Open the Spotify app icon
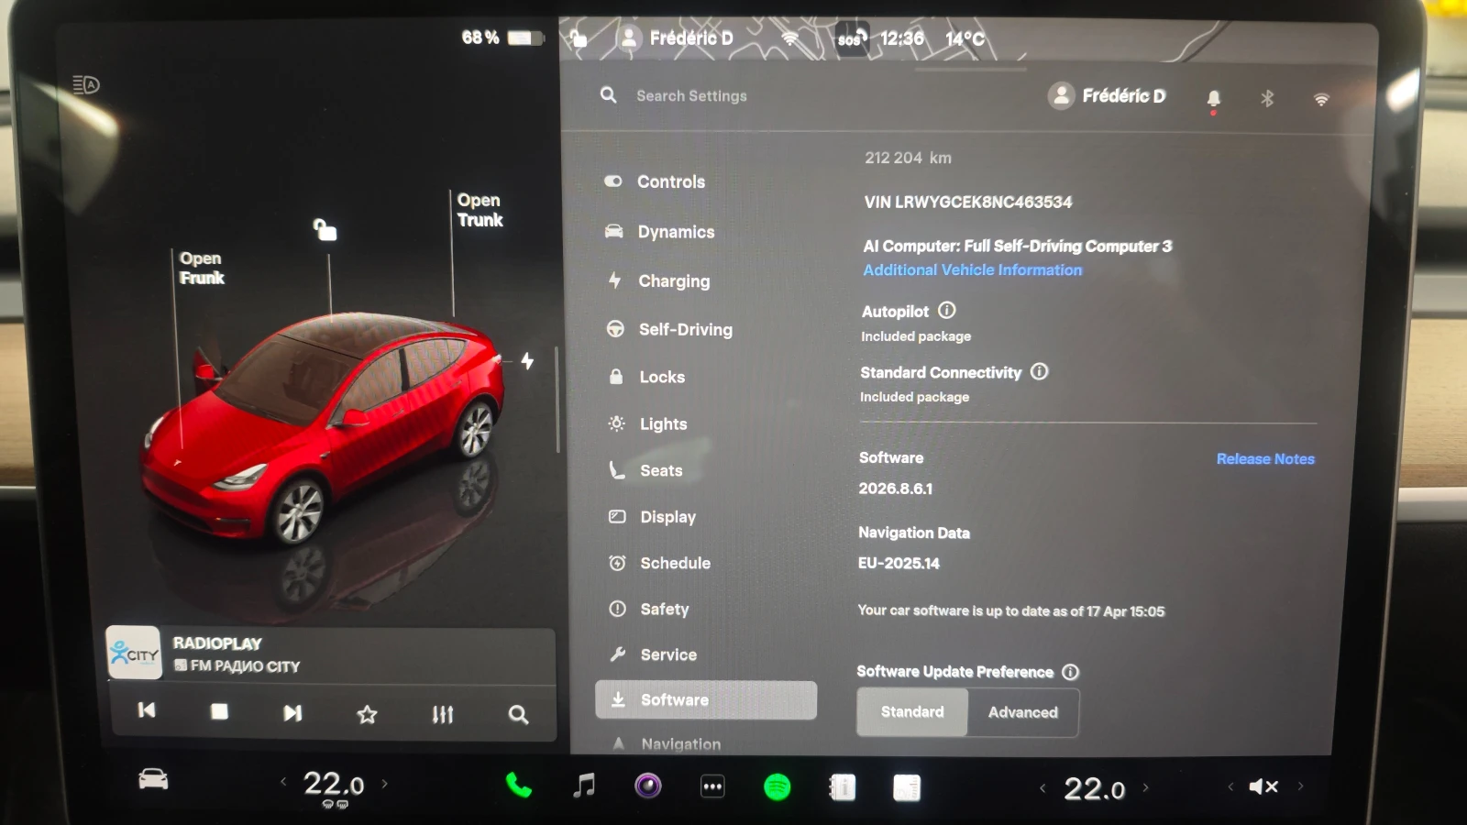1467x825 pixels. click(778, 786)
